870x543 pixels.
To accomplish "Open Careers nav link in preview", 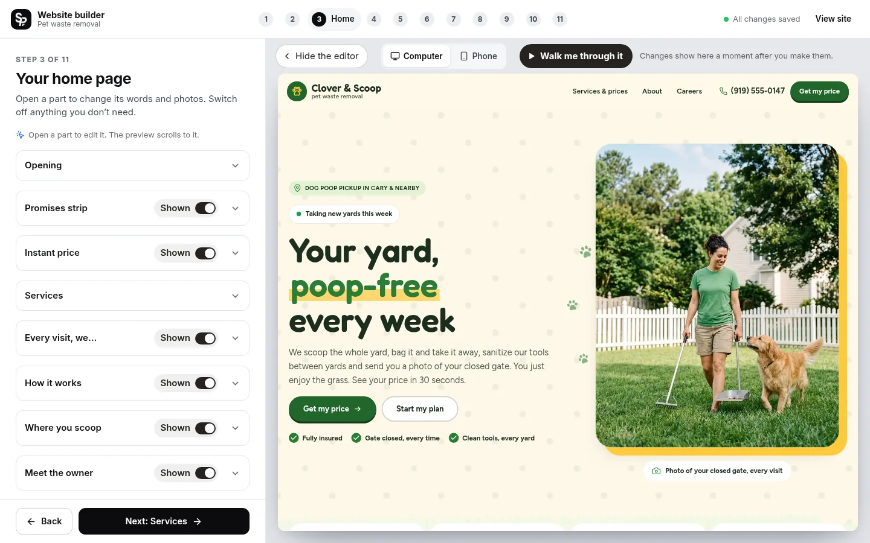I will point(689,92).
